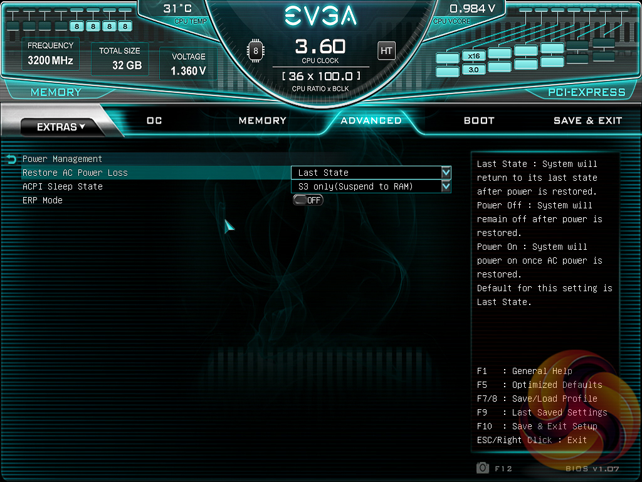This screenshot has height=482, width=642.
Task: Switch to the OC tab
Action: click(x=154, y=120)
